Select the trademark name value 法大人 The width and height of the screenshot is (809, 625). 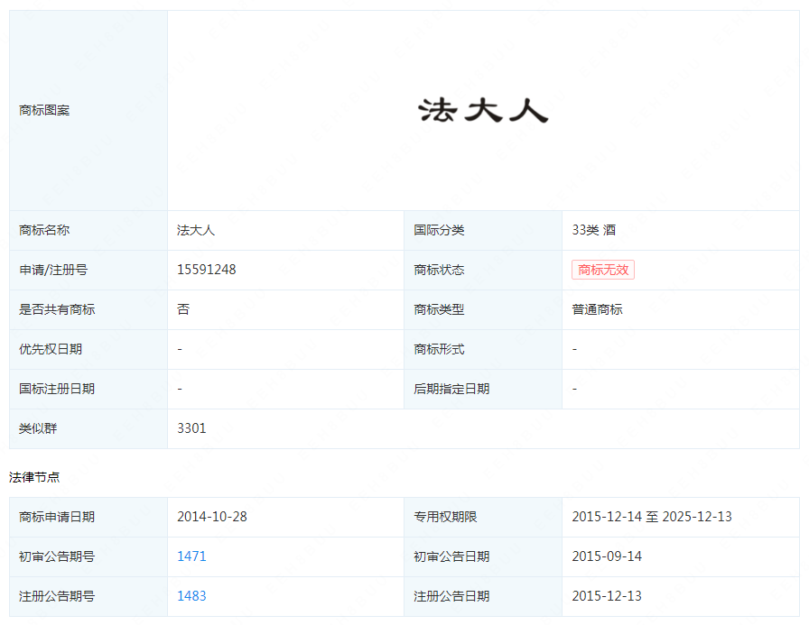(x=196, y=230)
